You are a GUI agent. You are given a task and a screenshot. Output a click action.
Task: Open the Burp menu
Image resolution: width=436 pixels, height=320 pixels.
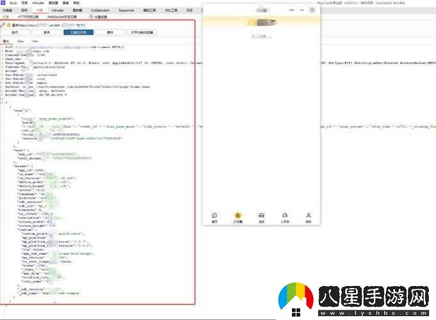coord(13,3)
